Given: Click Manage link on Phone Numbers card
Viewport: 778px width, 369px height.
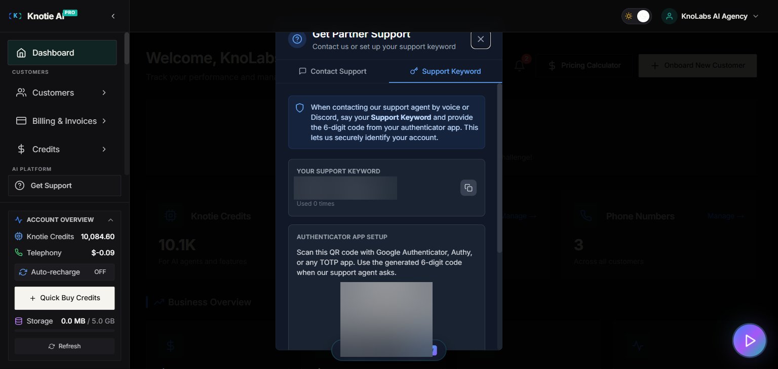Looking at the screenshot, I should (726, 216).
